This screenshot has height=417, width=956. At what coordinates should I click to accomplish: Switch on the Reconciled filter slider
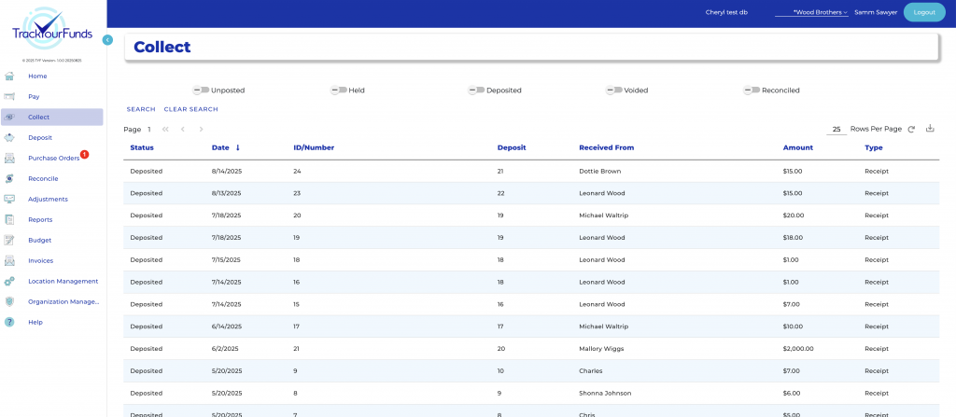tap(751, 90)
